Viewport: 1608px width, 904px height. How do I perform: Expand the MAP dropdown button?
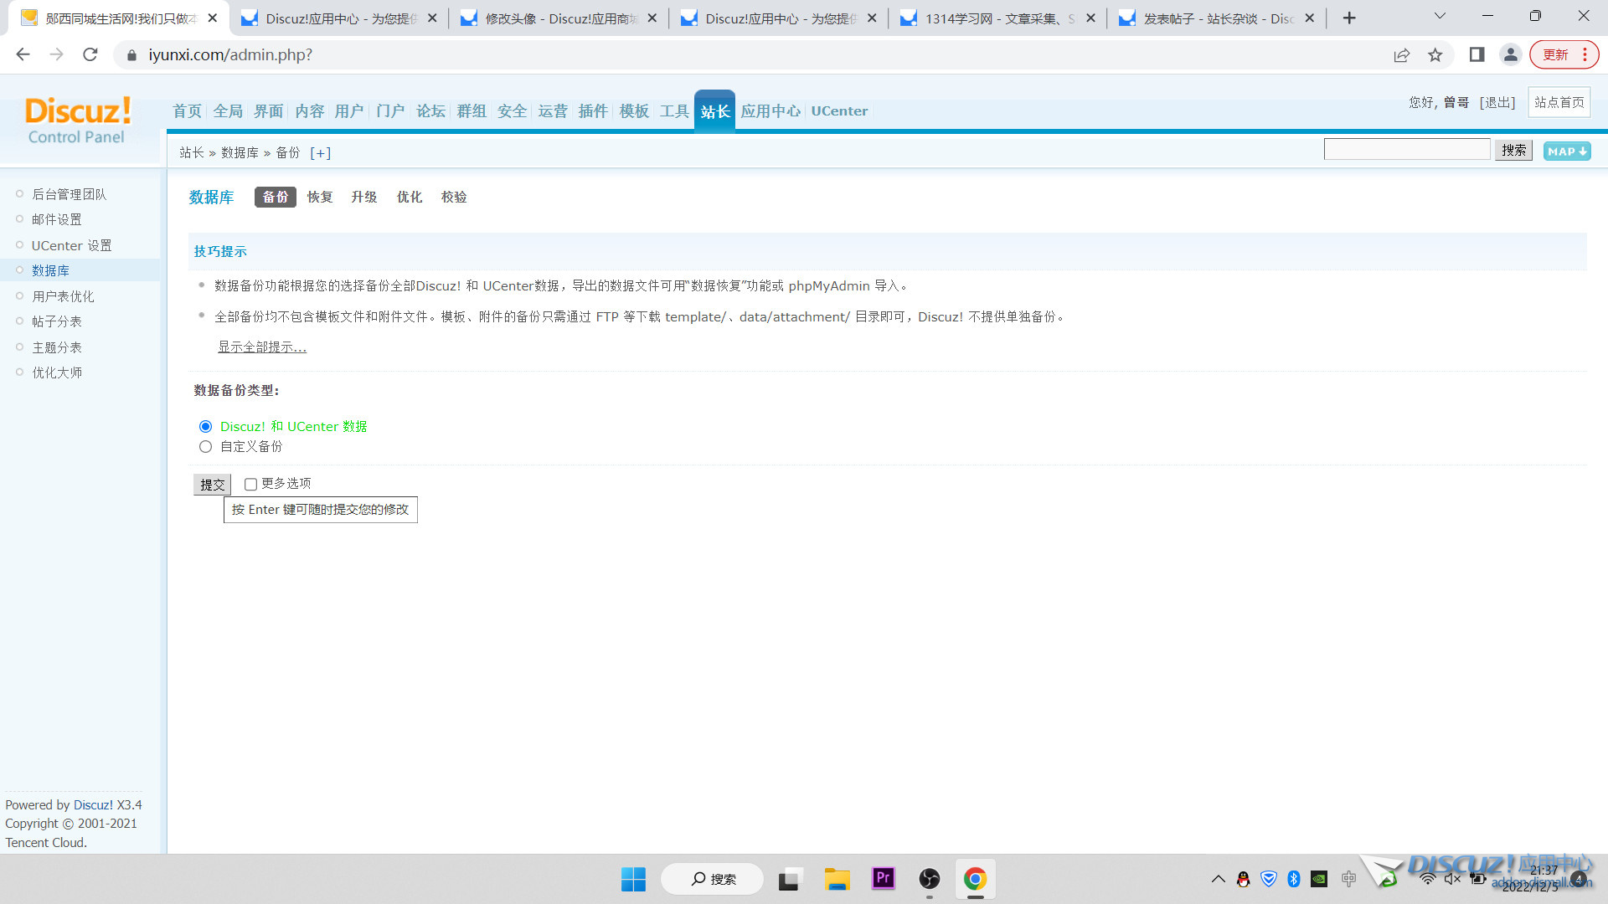1566,152
